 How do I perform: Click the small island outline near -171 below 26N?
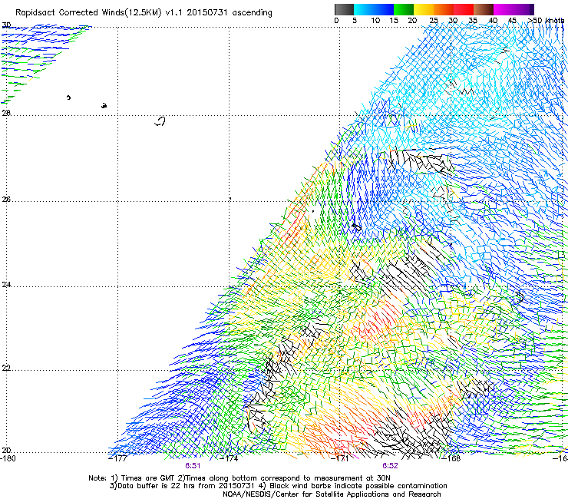tap(357, 227)
